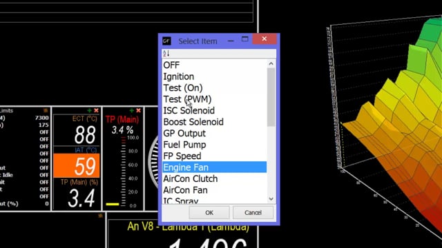
Task: Pick Boost Solenoid from the list
Action: pos(215,122)
